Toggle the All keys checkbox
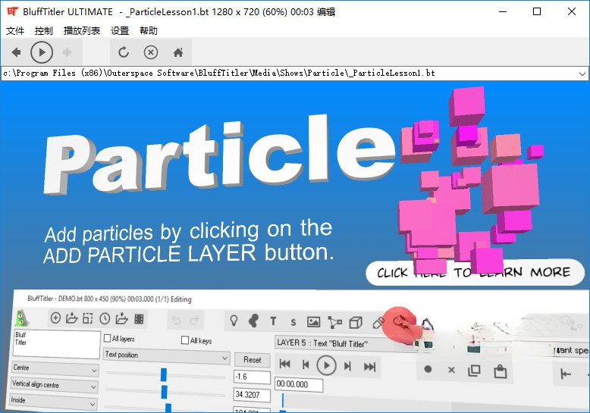The width and height of the screenshot is (590, 413). click(x=185, y=340)
